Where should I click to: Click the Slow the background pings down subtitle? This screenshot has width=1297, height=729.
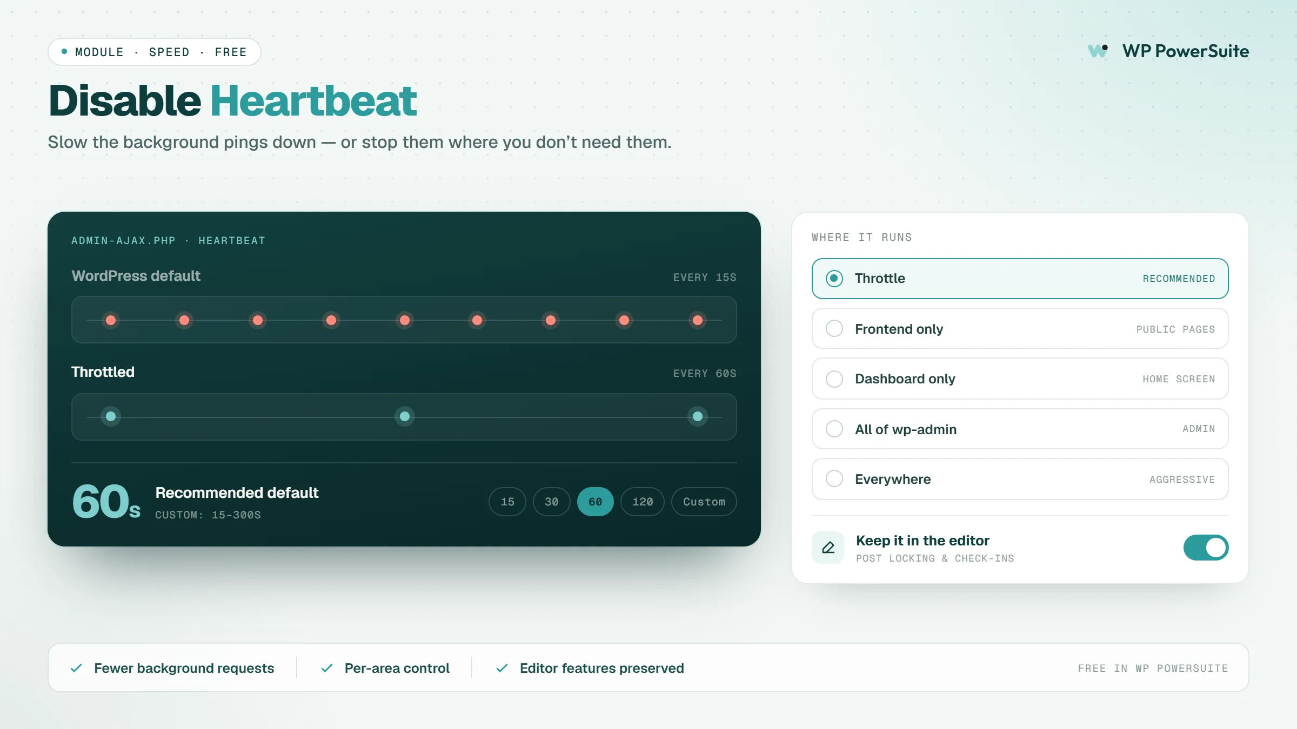click(x=359, y=142)
